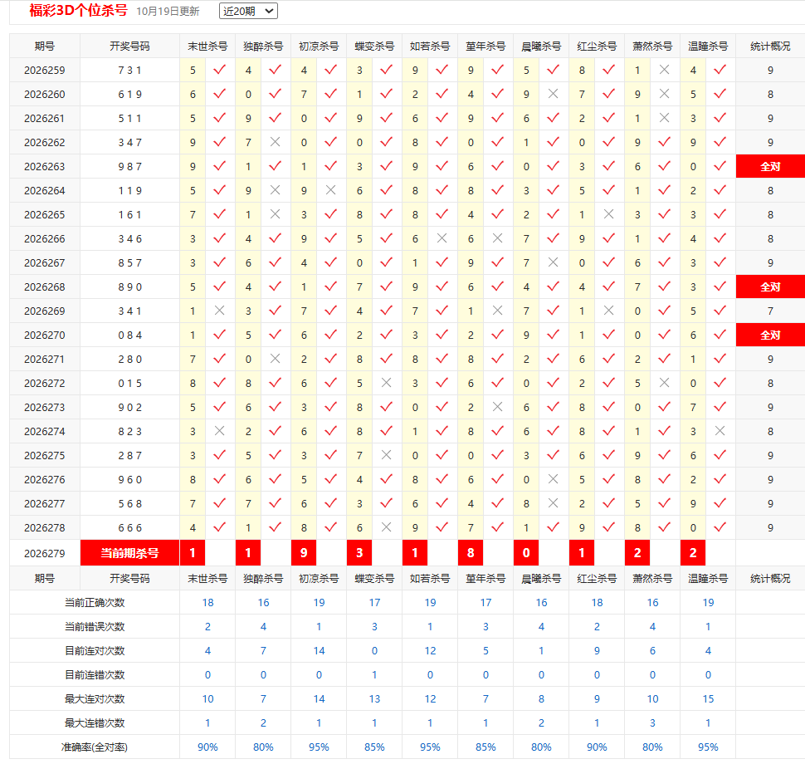805x764 pixels.
Task: Click the 统计概况 header at top right
Action: tap(770, 47)
